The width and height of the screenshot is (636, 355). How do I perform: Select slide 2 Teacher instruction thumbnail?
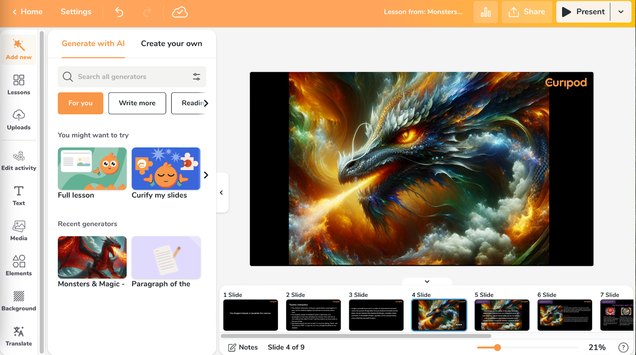(313, 315)
